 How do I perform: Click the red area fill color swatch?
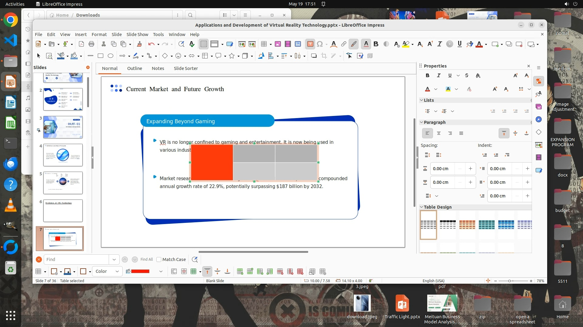[x=140, y=271]
